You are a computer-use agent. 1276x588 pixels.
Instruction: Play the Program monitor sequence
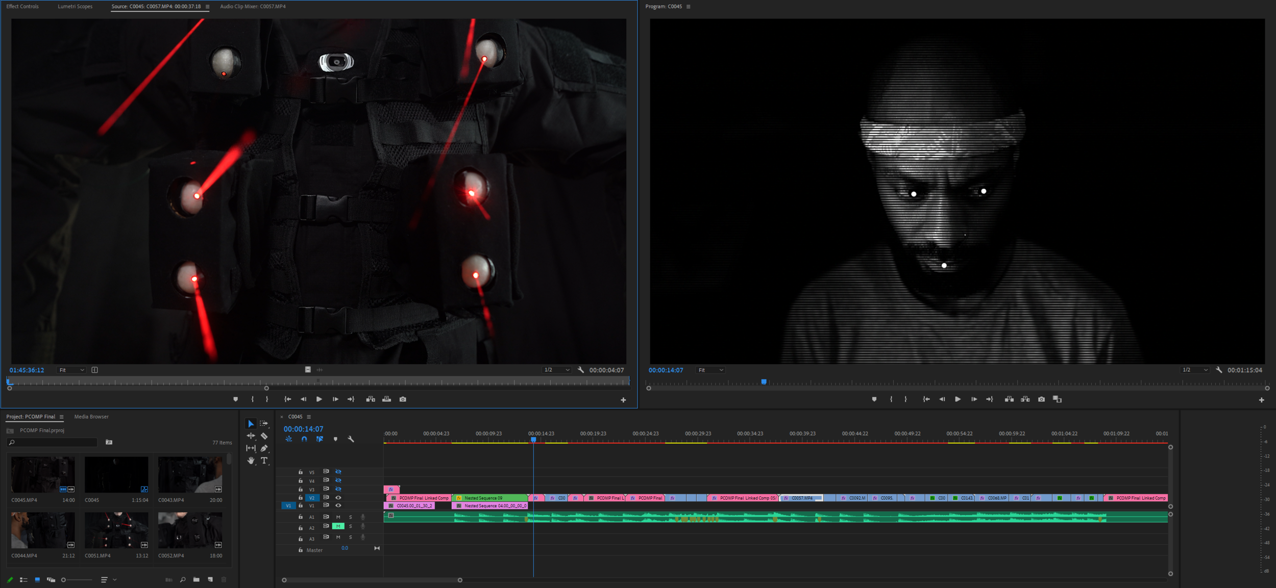[x=958, y=399]
